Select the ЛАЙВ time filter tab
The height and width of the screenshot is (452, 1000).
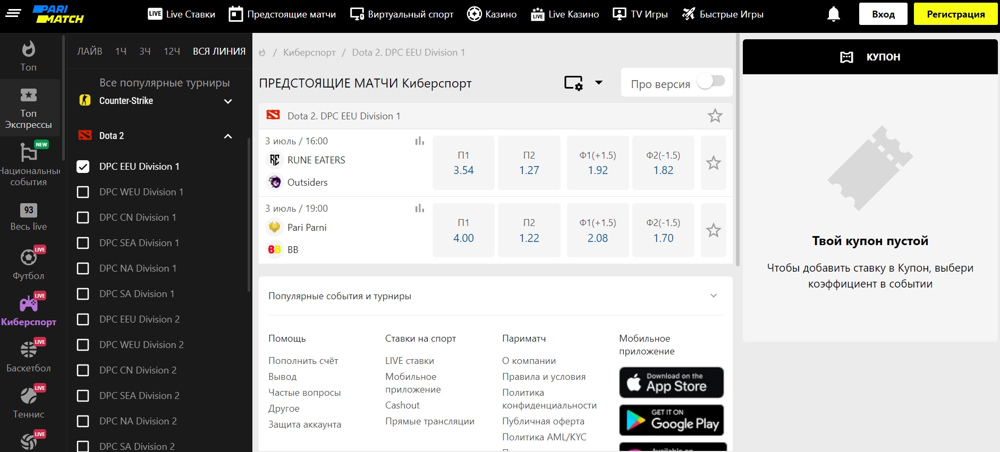point(90,51)
